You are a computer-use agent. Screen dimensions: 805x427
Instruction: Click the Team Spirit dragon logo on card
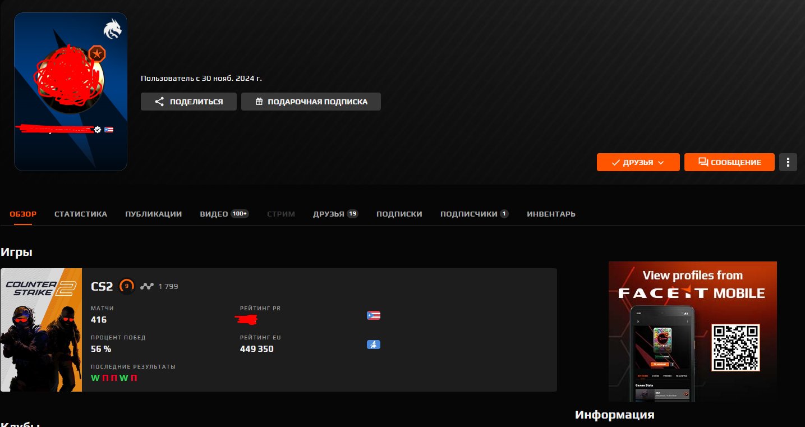[x=113, y=30]
